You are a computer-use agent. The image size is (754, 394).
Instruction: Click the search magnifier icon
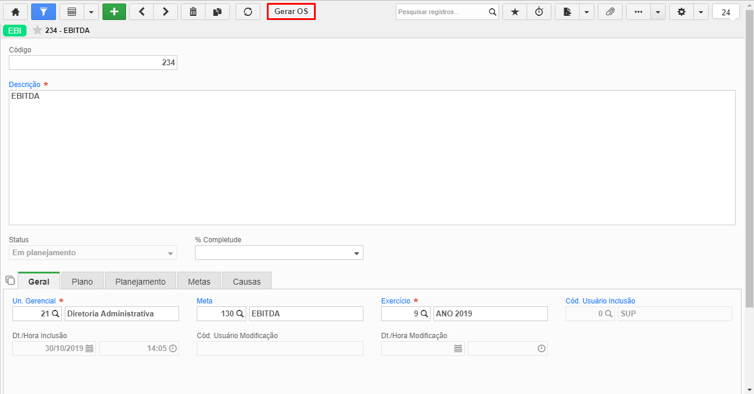492,12
